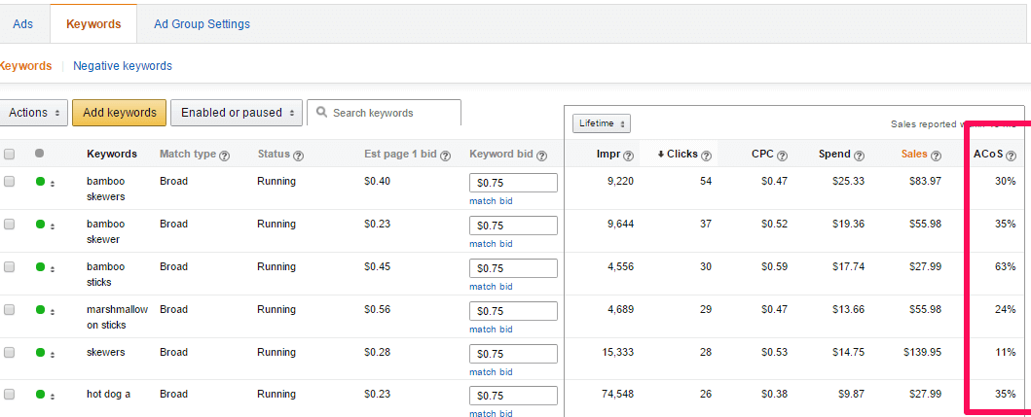
Task: Click the help icon beside CPC header
Action: coord(783,155)
